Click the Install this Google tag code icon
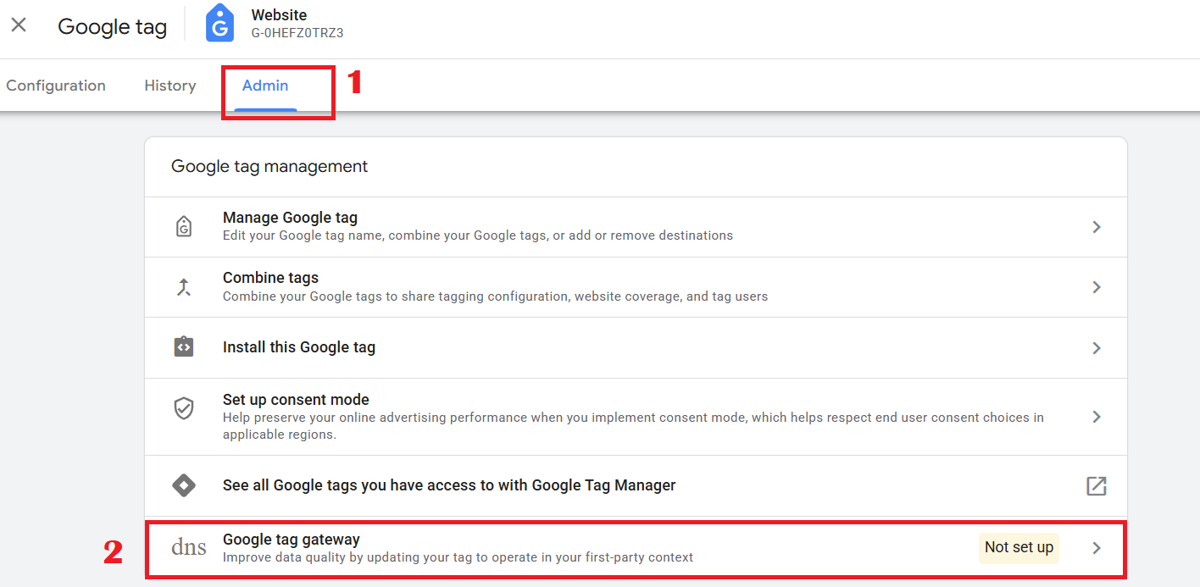This screenshot has width=1200, height=587. coord(184,347)
